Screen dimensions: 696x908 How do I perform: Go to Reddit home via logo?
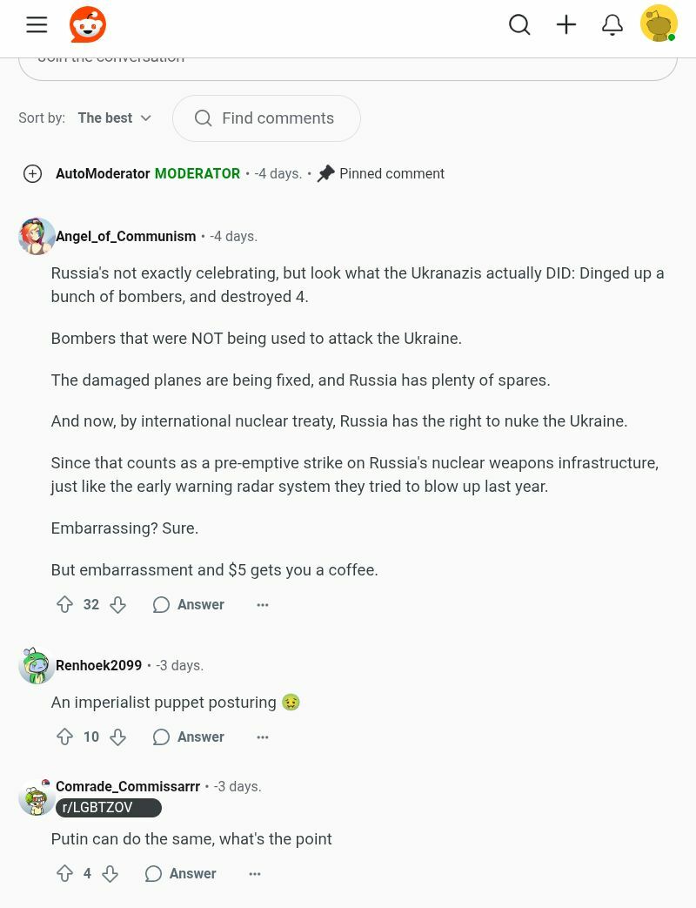88,24
